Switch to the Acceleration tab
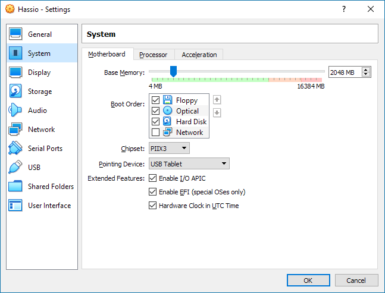Screen dimensions: 385x293 tap(199, 55)
